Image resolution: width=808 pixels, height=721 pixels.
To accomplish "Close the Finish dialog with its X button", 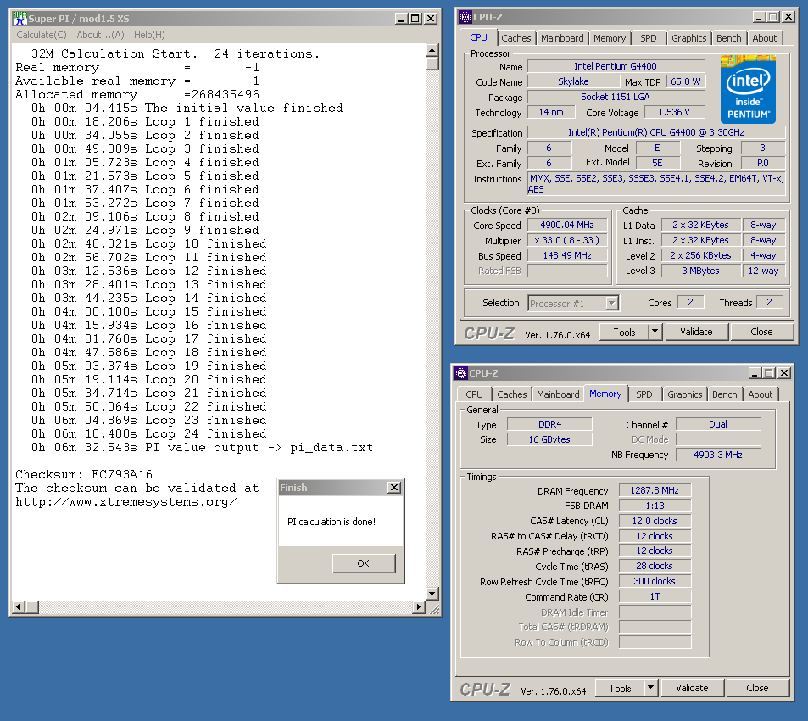I will (x=394, y=487).
